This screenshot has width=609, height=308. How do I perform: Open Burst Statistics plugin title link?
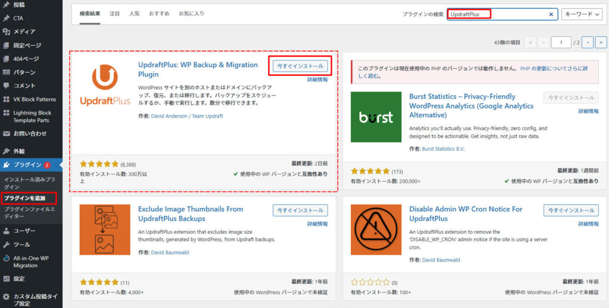[472, 106]
